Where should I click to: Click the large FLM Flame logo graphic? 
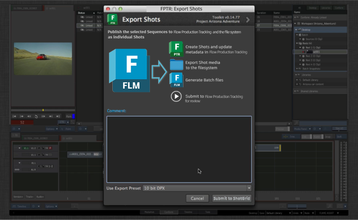129,70
